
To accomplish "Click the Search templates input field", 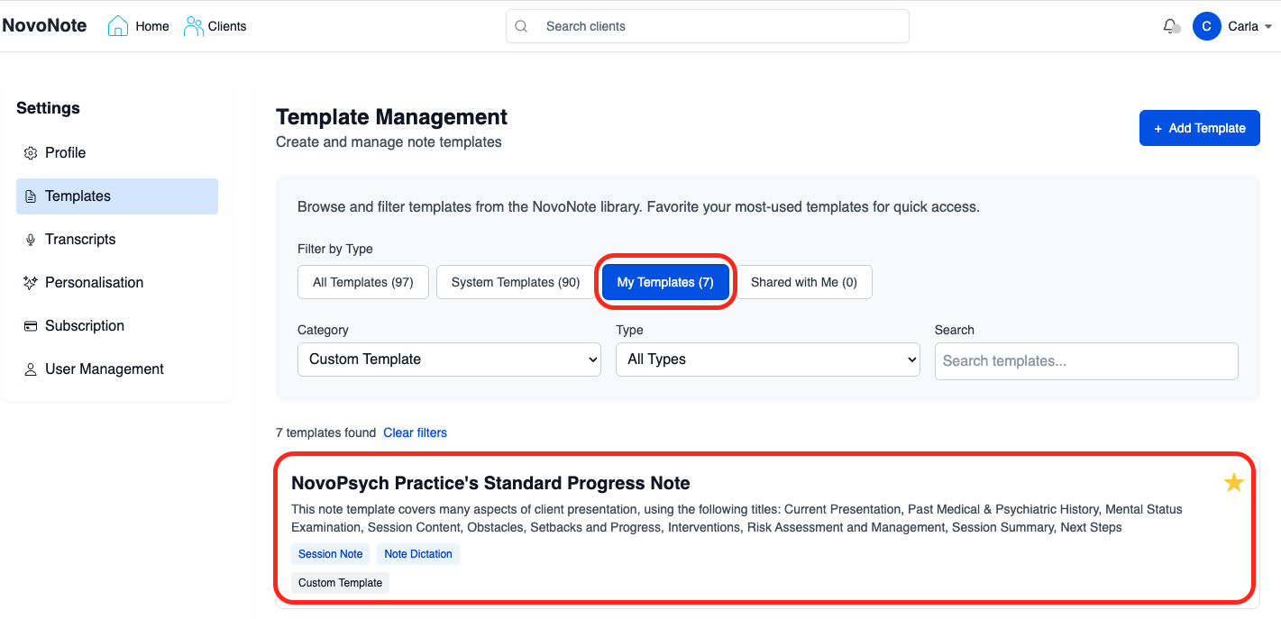I will (1086, 361).
